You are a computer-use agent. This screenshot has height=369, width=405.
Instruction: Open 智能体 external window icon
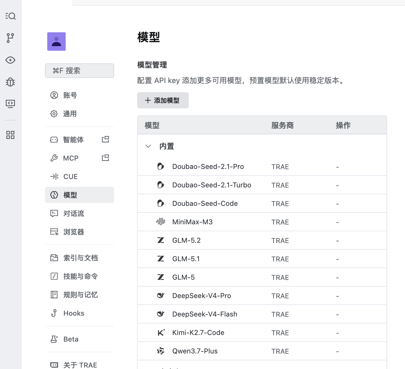click(105, 140)
